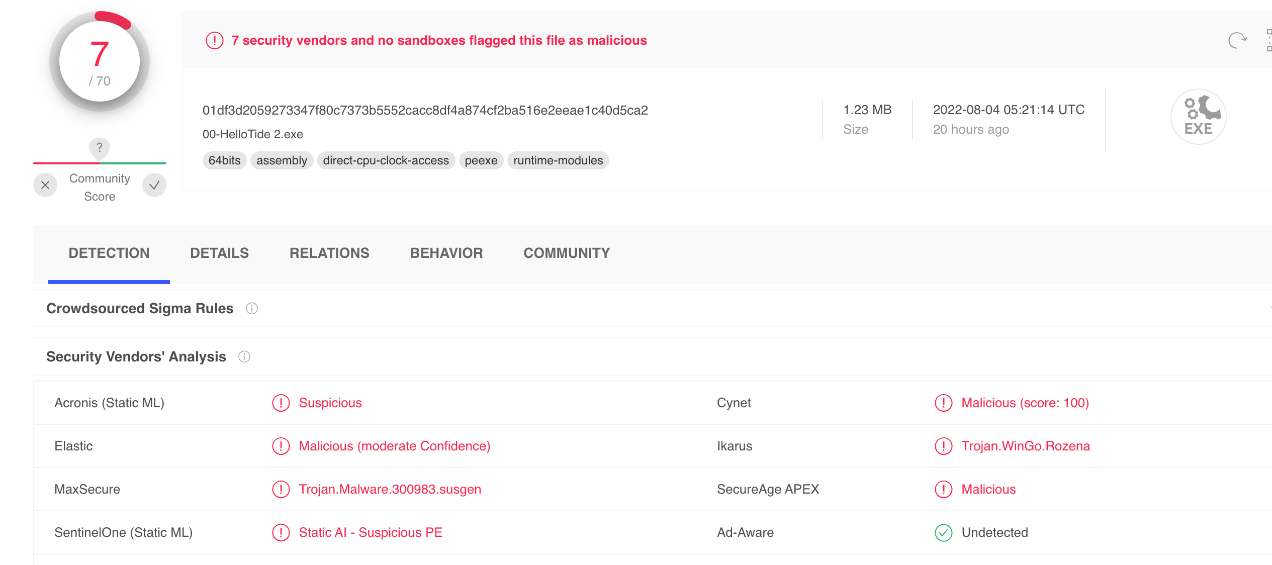Vote malicious with the X button
The height and width of the screenshot is (565, 1272).
click(45, 185)
